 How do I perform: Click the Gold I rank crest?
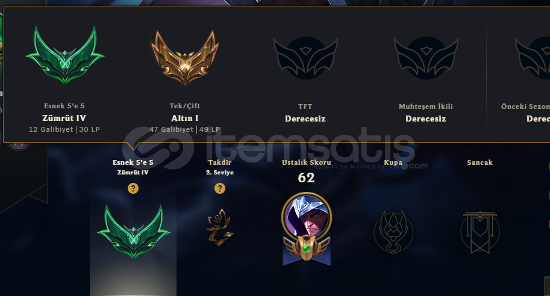(185, 57)
